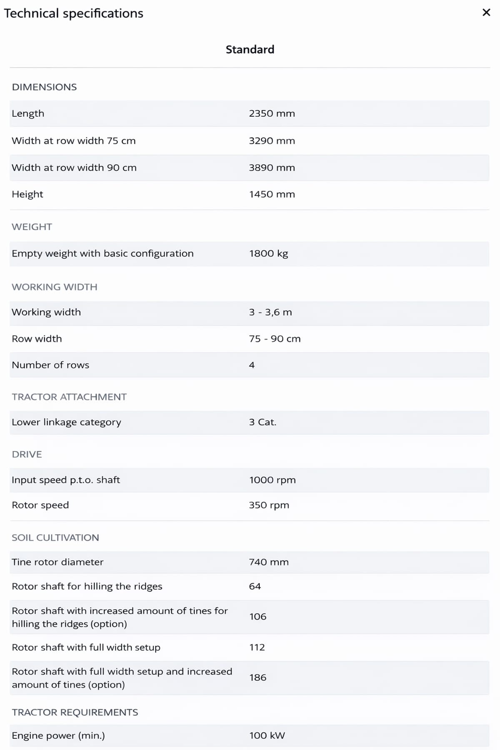Click Rotor shaft with full width setup label
Viewport: 500px width, 750px height.
tap(86, 647)
